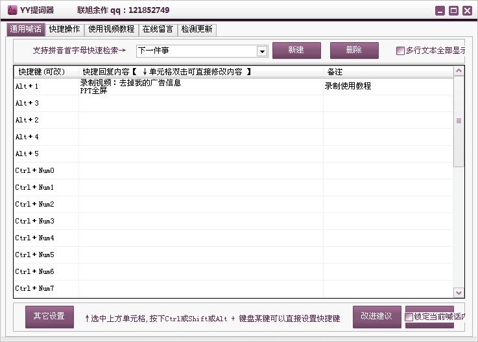
Task: Click the YY提词器 app icon in title bar
Action: tap(12, 10)
